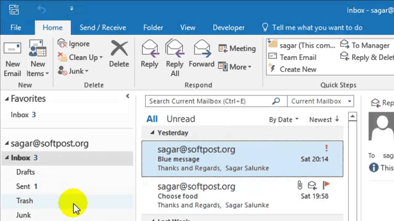Open the Trash folder
This screenshot has height=221, width=394.
tap(25, 201)
